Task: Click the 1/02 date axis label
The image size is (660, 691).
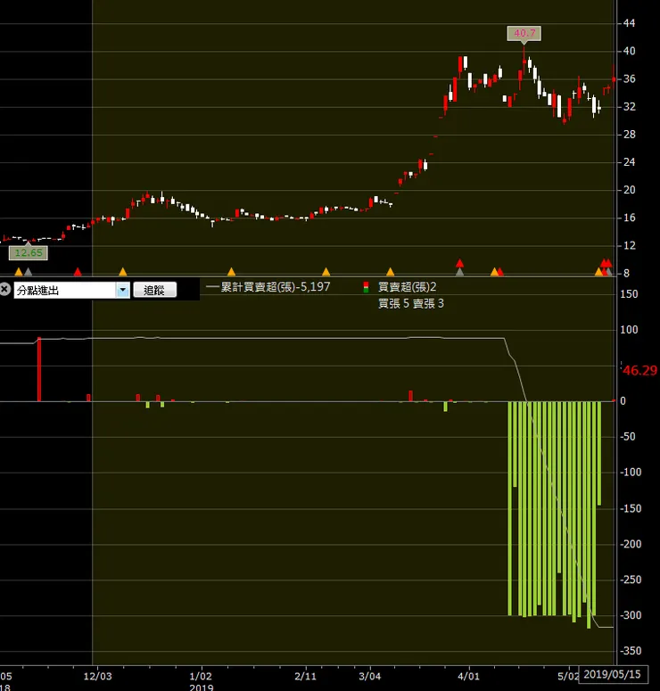Action: tap(201, 676)
